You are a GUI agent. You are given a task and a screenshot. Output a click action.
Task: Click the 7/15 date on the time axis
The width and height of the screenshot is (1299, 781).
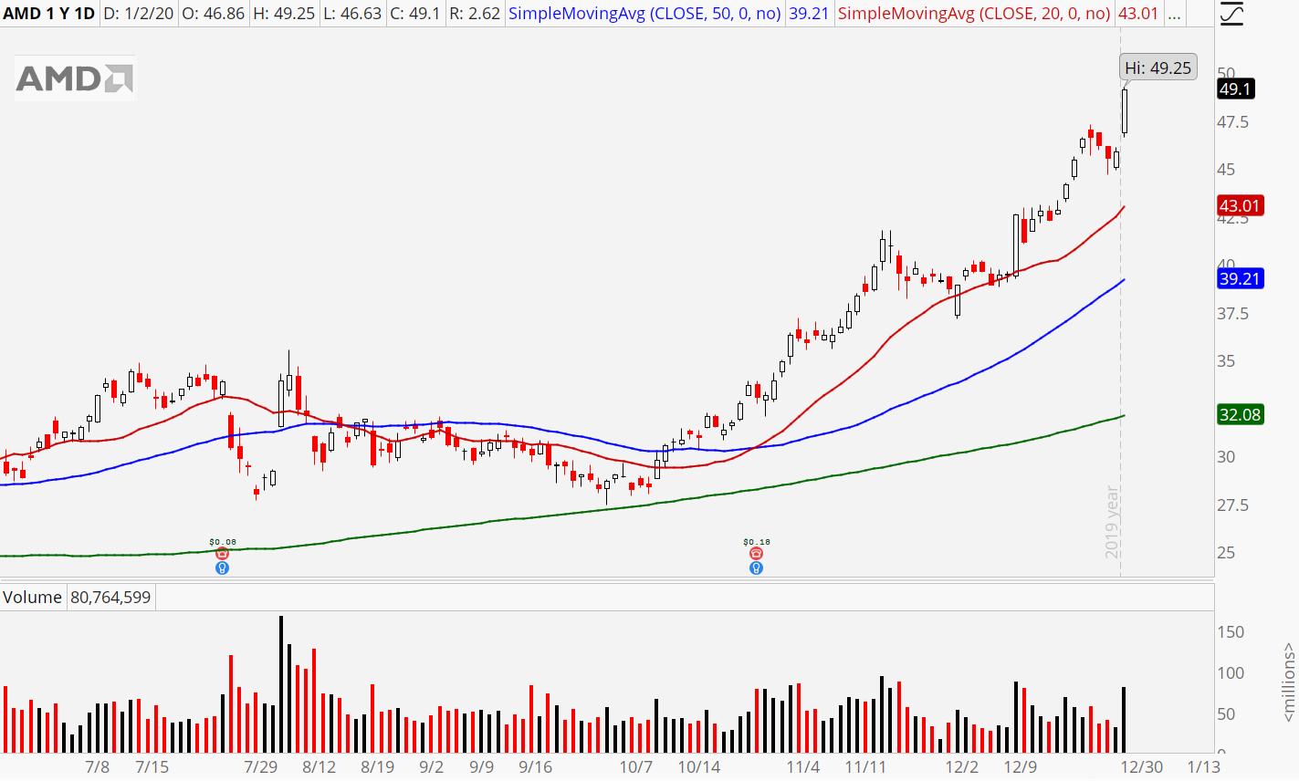(x=152, y=766)
